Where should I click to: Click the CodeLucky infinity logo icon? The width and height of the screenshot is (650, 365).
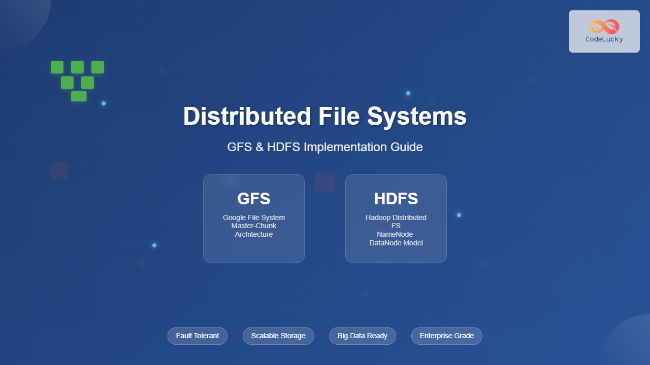click(x=604, y=26)
